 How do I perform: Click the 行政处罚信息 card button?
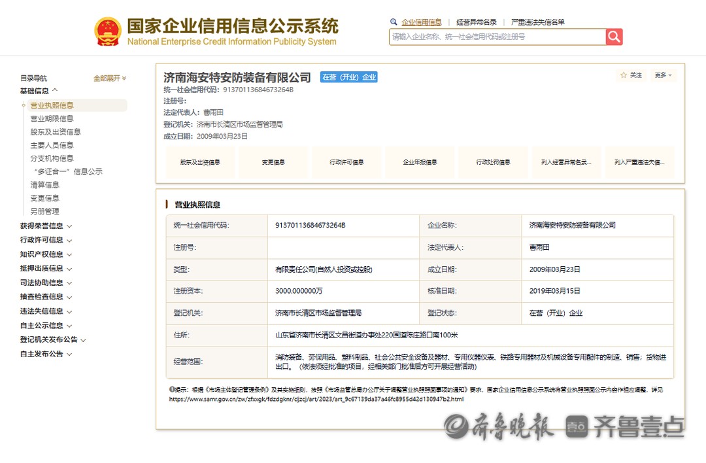493,162
